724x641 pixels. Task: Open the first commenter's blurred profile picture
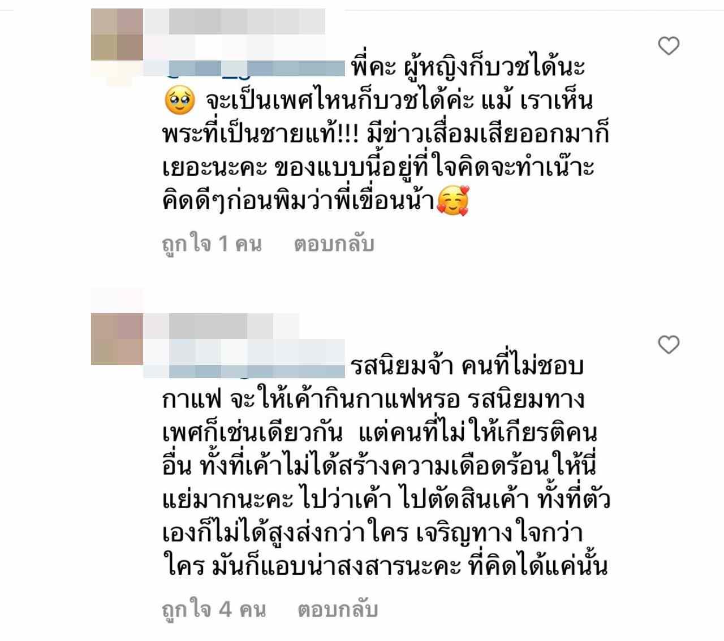click(x=117, y=34)
